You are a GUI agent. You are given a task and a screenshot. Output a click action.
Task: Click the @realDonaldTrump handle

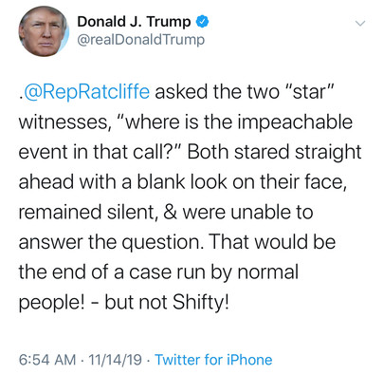140,40
